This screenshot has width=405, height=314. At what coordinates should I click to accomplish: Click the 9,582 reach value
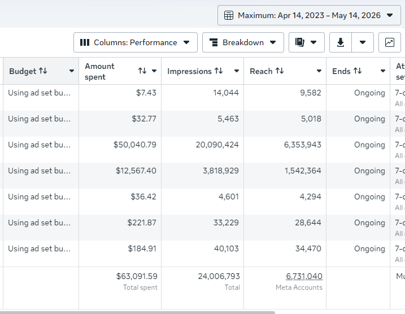(x=311, y=93)
